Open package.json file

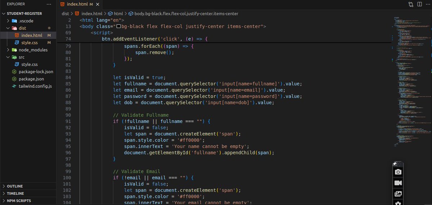tap(28, 79)
